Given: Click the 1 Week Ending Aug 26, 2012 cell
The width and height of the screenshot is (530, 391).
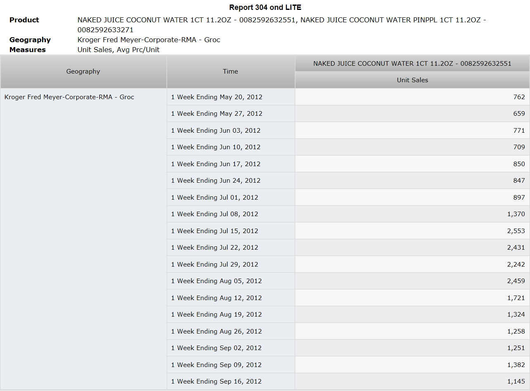Looking at the screenshot, I should 231,331.
